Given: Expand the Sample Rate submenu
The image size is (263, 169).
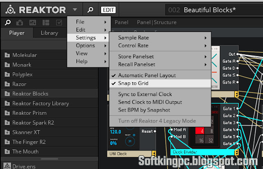Looking at the screenshot, I should [160, 38].
